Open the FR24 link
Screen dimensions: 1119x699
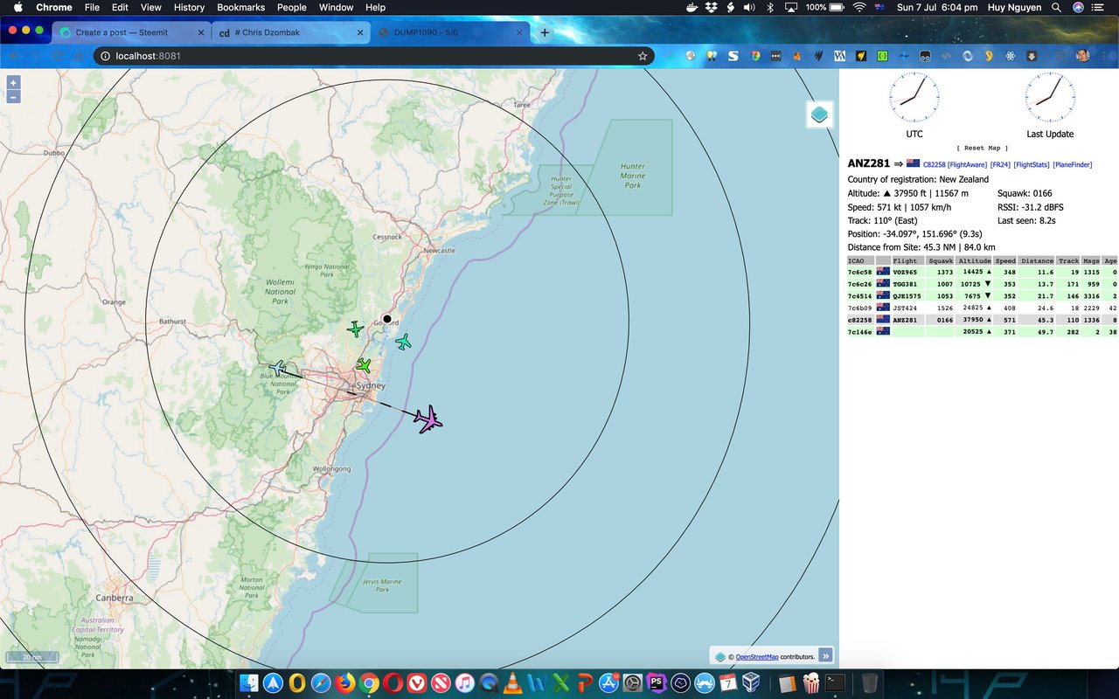[x=1000, y=164]
